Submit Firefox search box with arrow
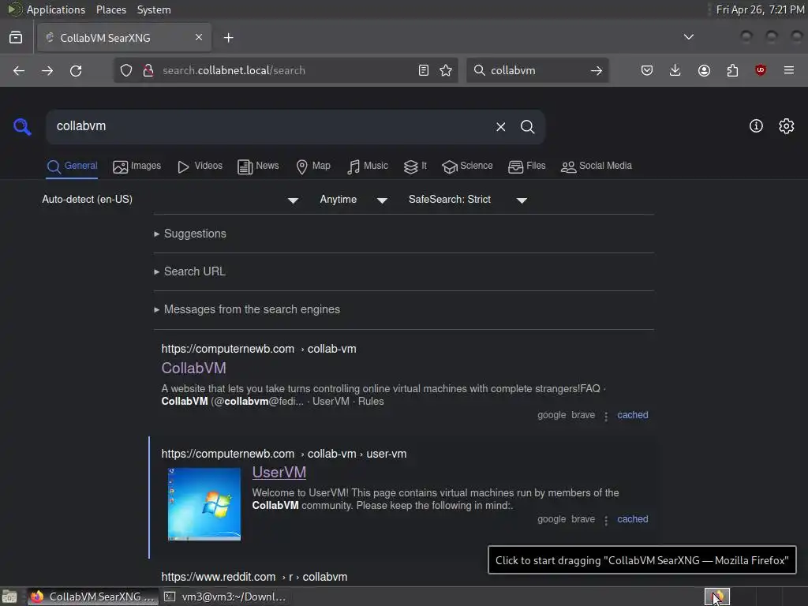 597,70
